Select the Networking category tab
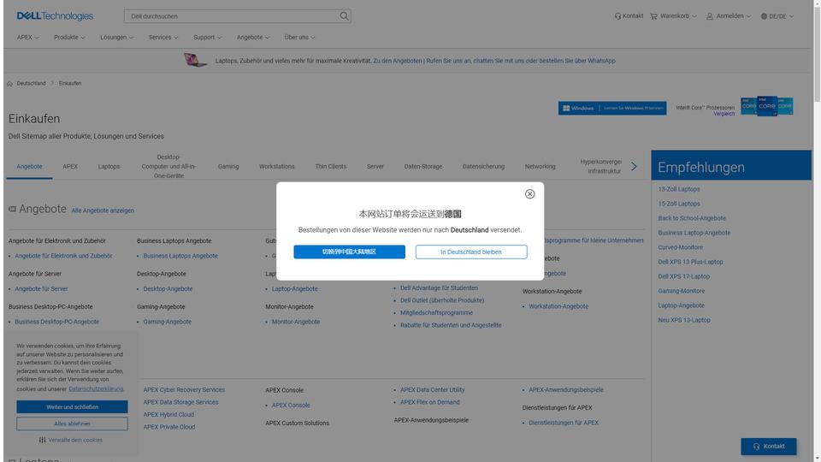Image resolution: width=821 pixels, height=462 pixels. (x=540, y=167)
